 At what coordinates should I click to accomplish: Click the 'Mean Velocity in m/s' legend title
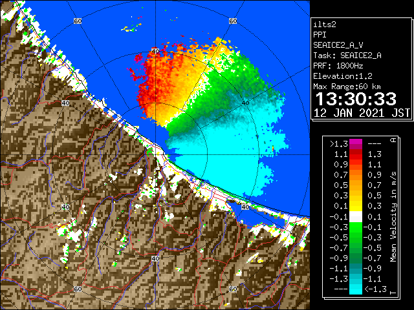pyautogui.click(x=393, y=217)
